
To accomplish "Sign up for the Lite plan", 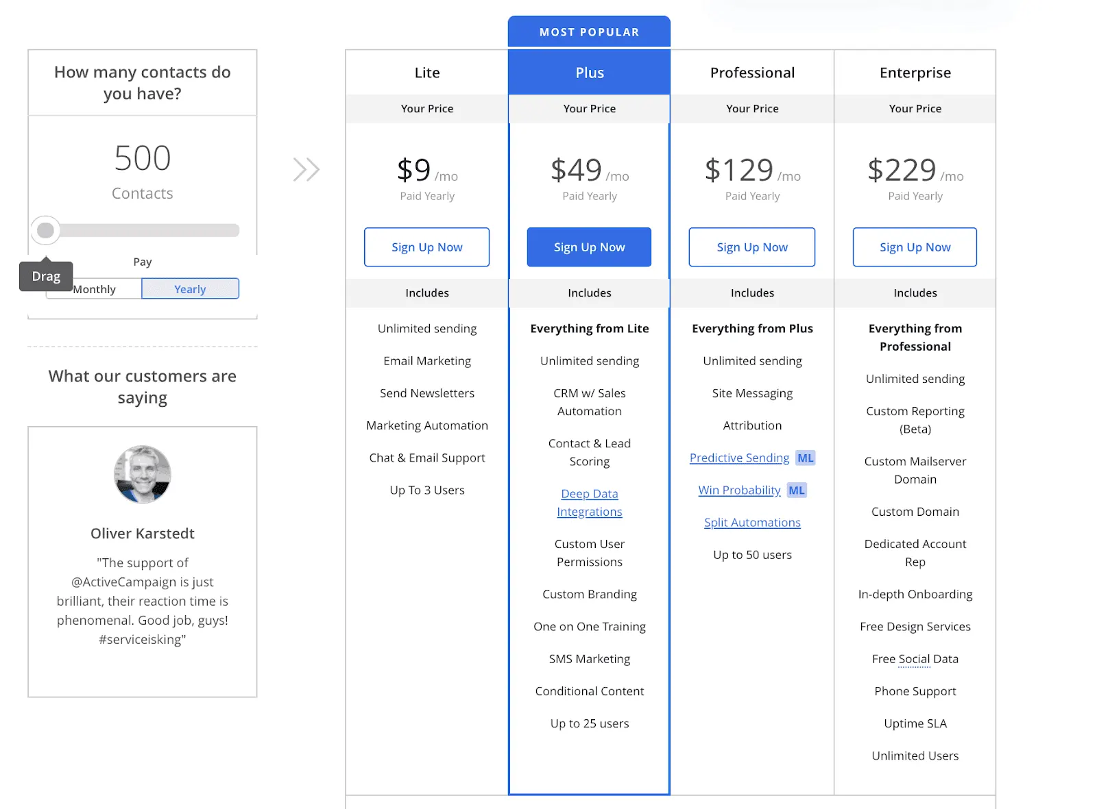I will (426, 247).
